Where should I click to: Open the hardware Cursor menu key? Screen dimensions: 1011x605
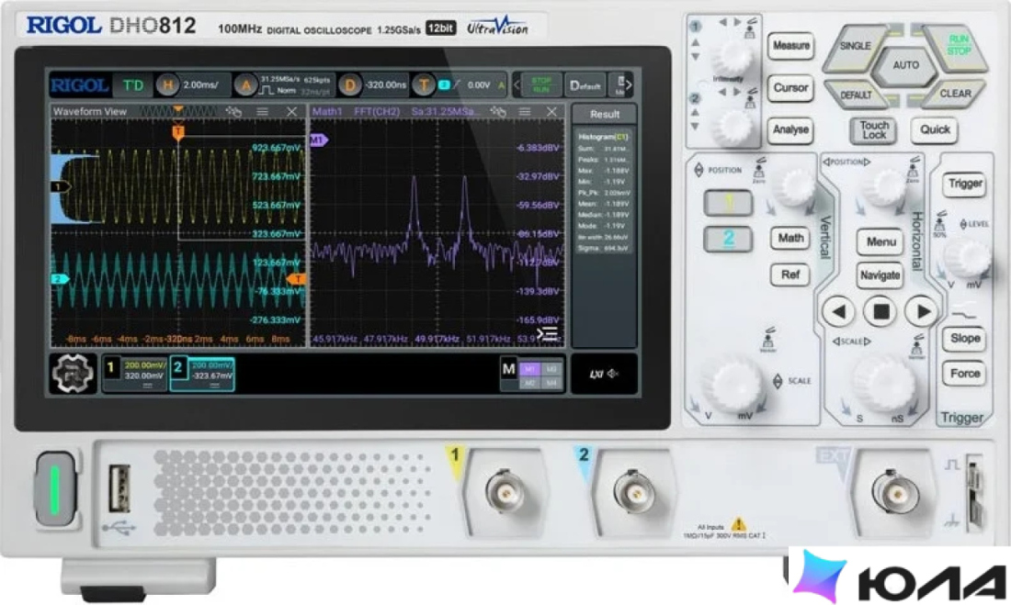[790, 87]
